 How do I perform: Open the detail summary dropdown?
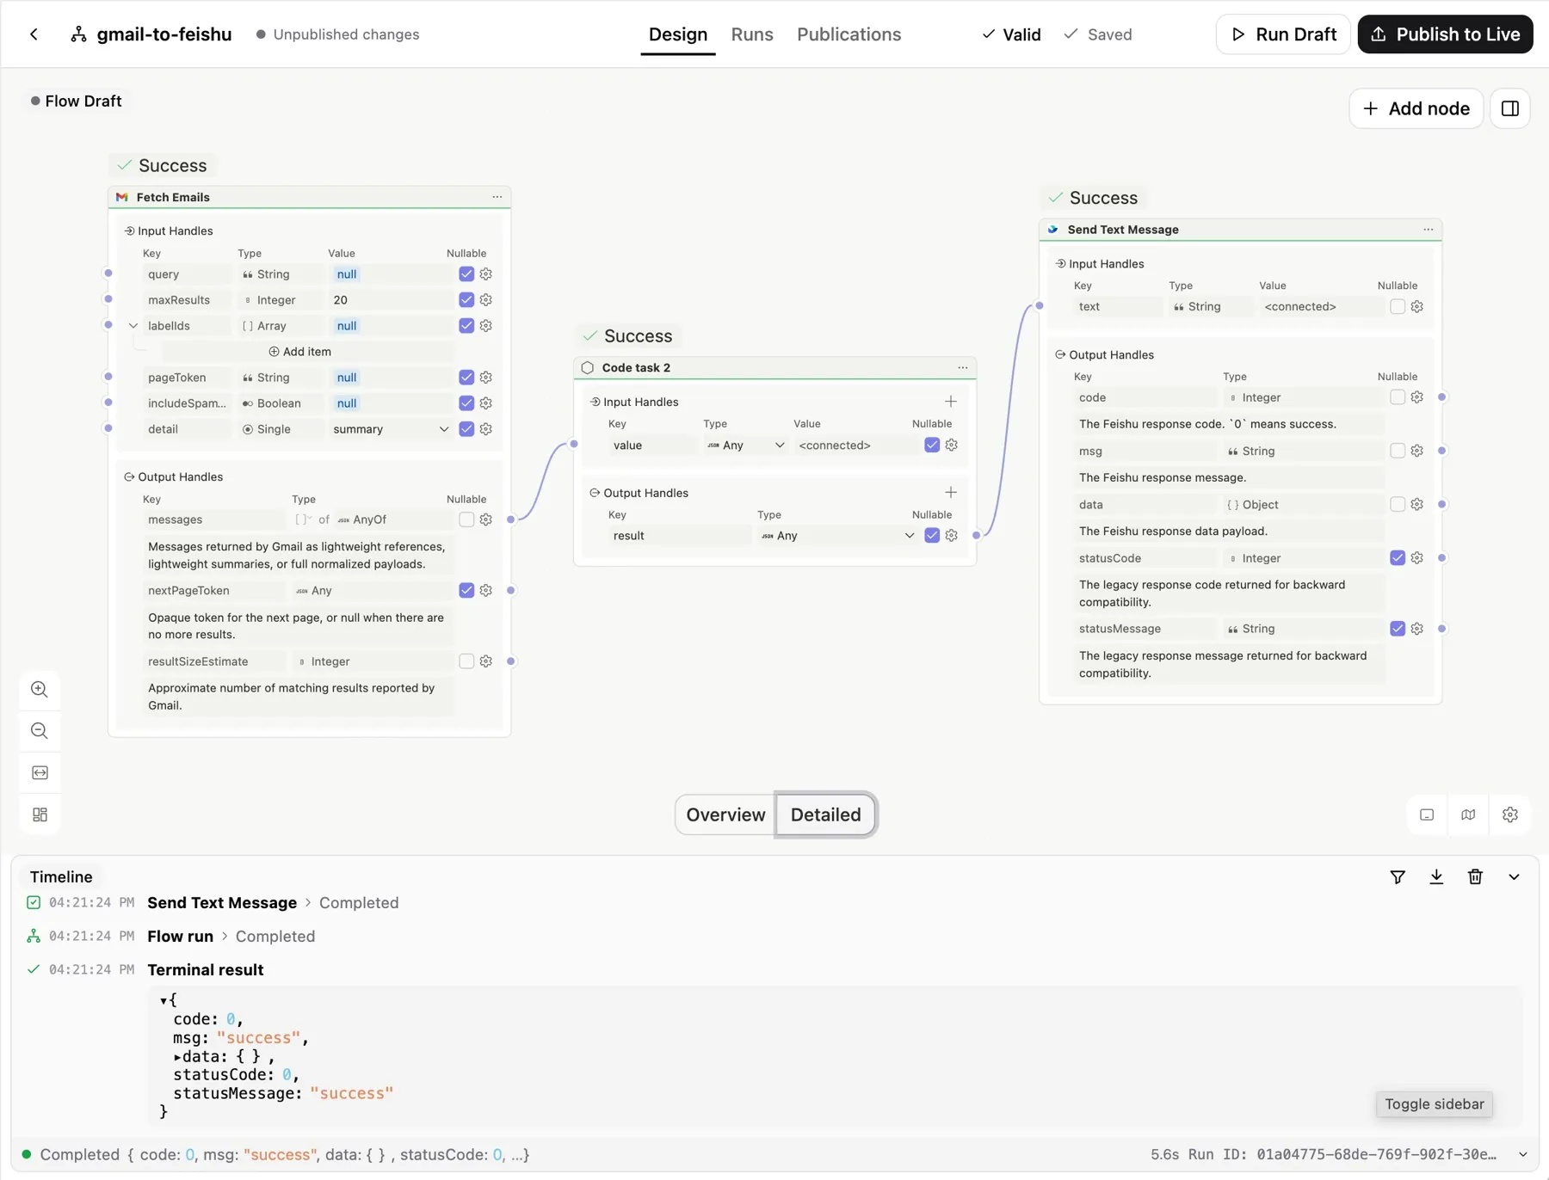tap(391, 429)
